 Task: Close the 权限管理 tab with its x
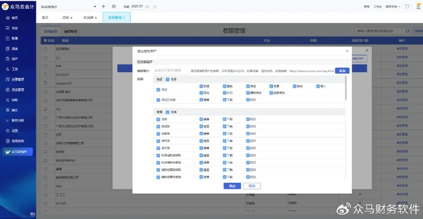coord(124,18)
